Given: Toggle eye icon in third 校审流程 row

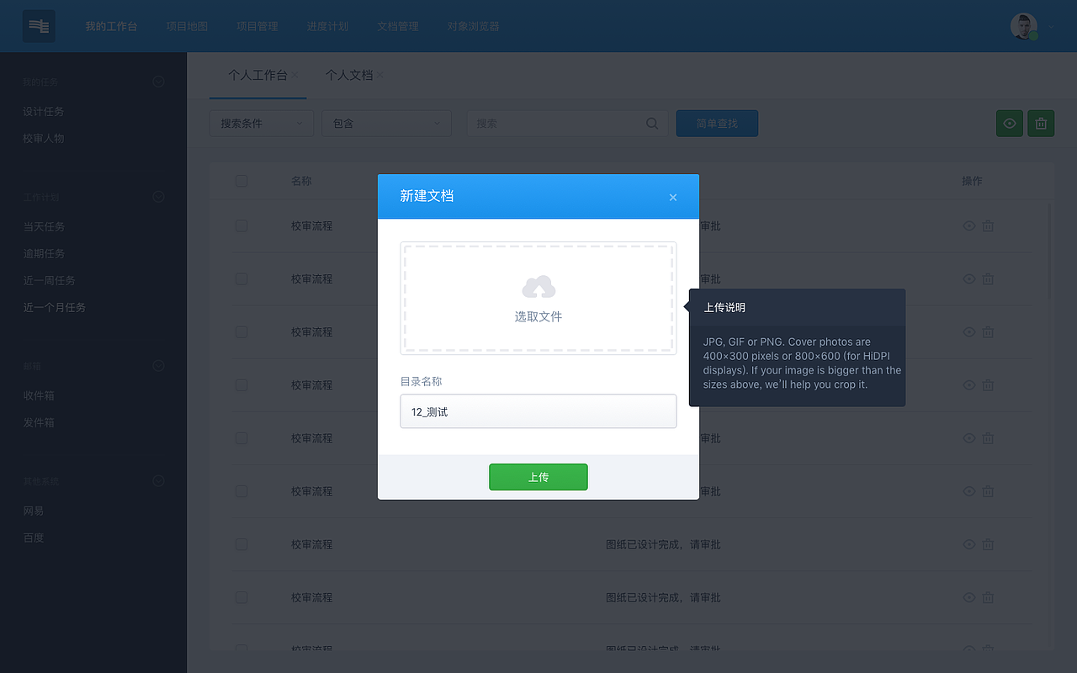Looking at the screenshot, I should [x=969, y=331].
